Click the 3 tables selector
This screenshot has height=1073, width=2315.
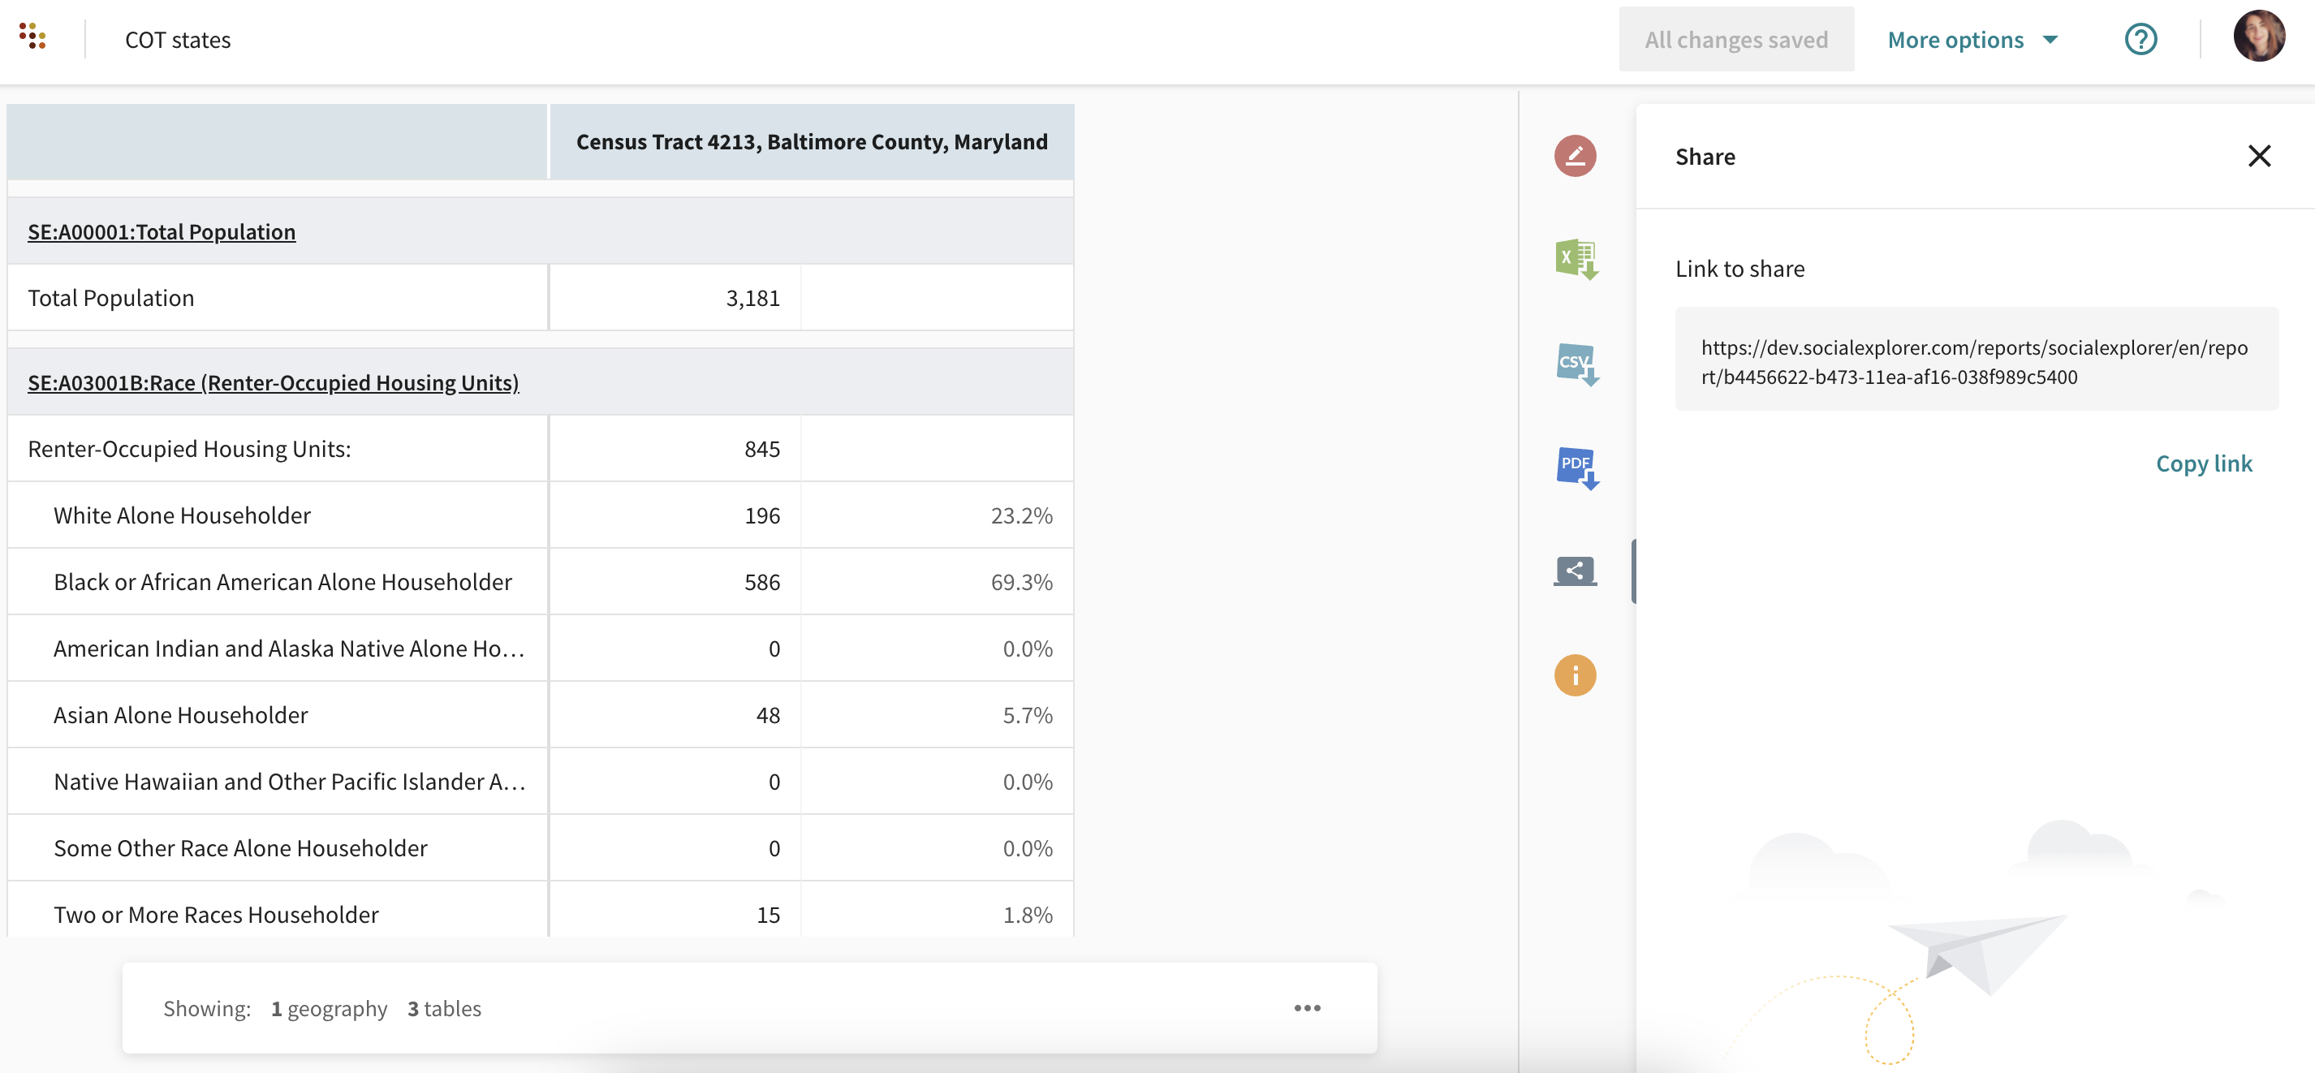click(x=444, y=1008)
